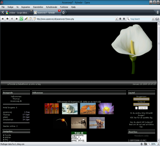Open the Debatforum link in top bar
Image resolution: width=160 pixels, height=146 pixels.
tap(23, 84)
